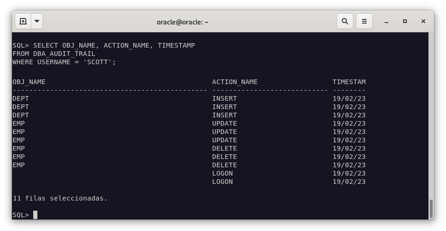Maximize the terminal window
Screen dimensions: 446x231
coord(405,21)
